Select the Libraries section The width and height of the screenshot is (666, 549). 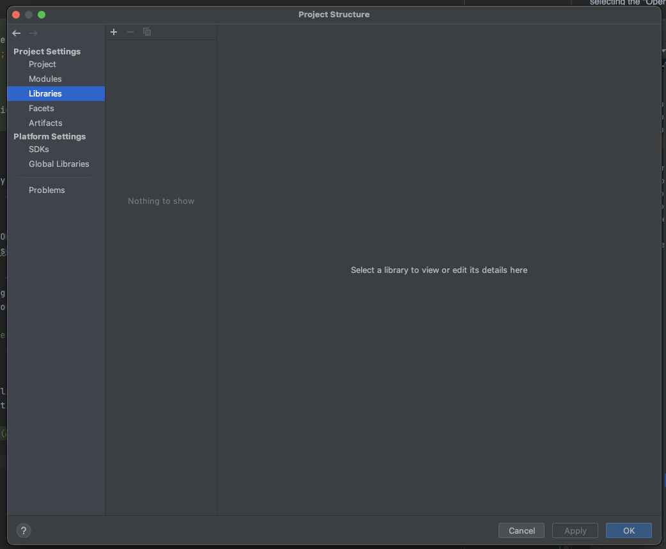pos(45,93)
